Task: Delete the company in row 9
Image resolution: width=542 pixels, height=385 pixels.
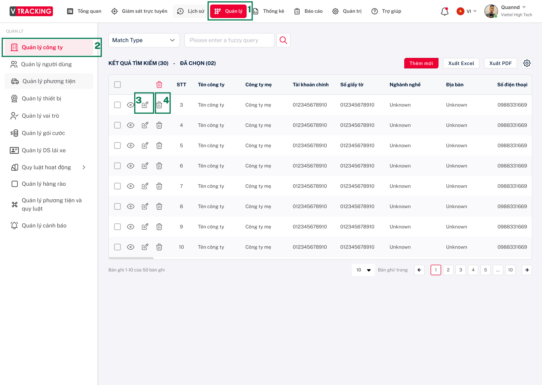Action: [159, 227]
